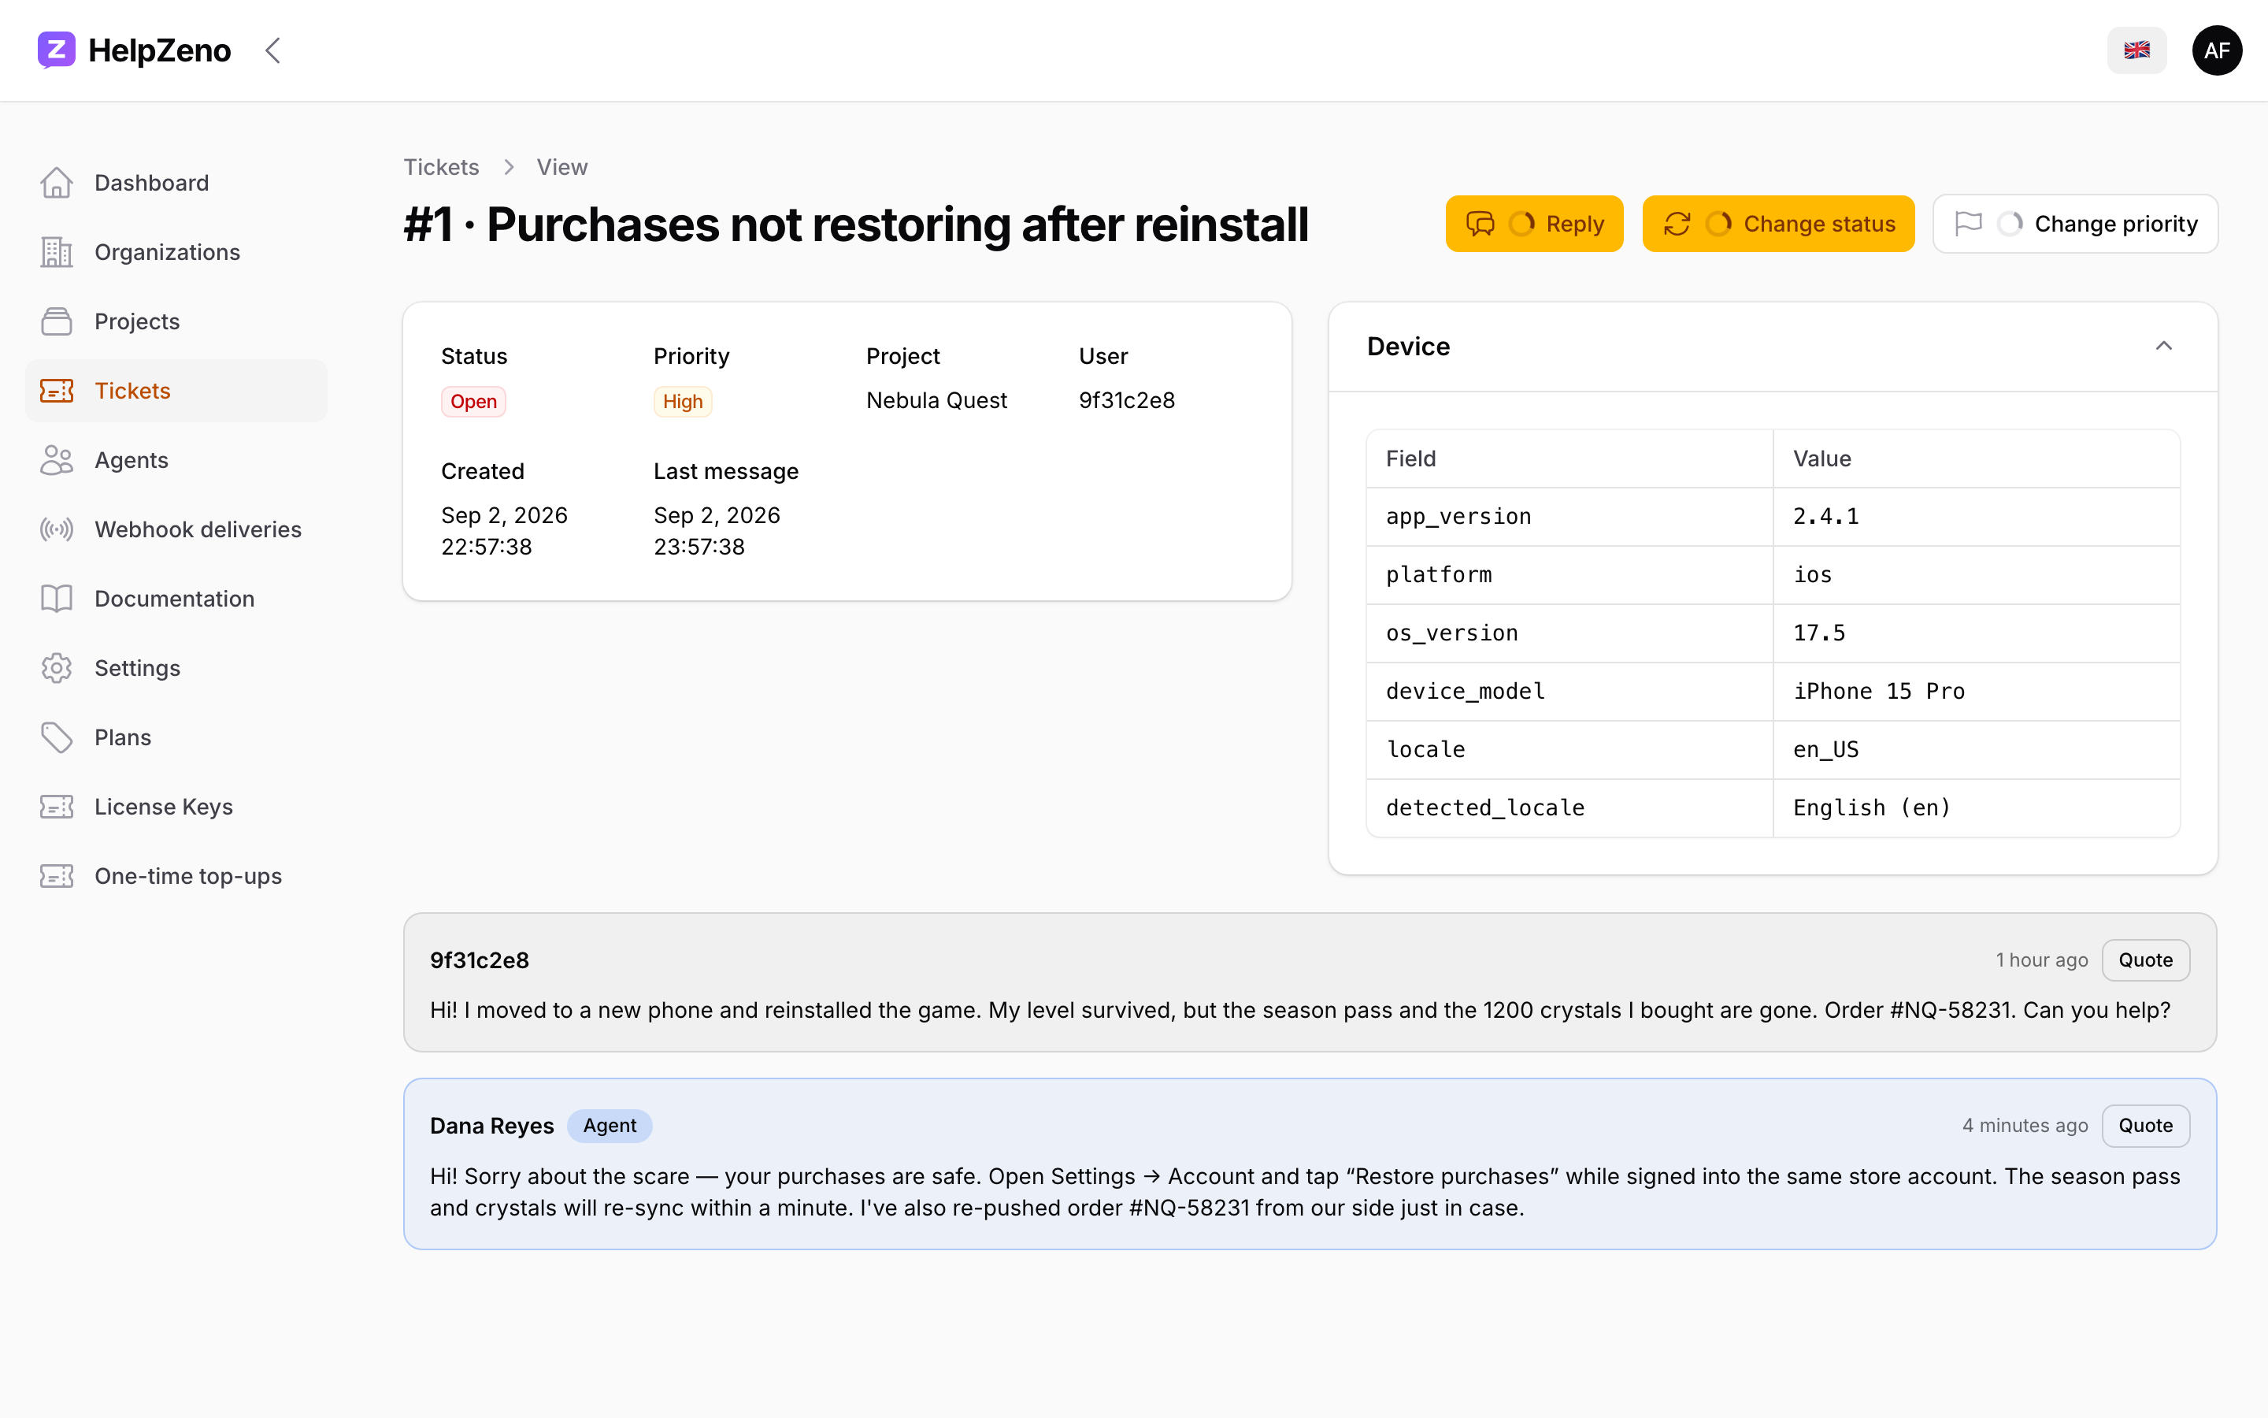Click the Settings gear icon

[x=57, y=668]
